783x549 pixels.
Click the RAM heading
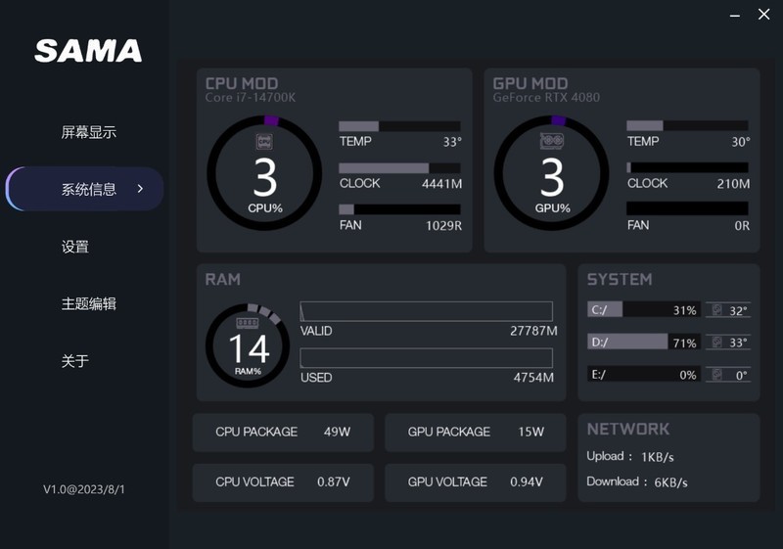[223, 280]
